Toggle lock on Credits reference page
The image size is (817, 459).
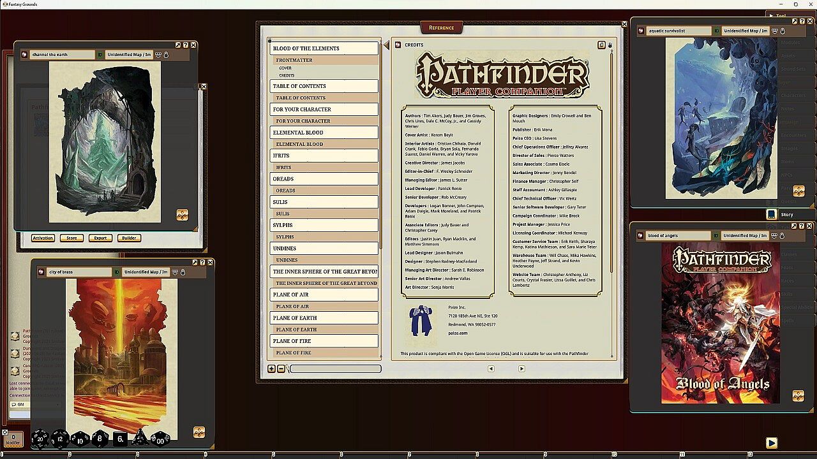[x=610, y=45]
